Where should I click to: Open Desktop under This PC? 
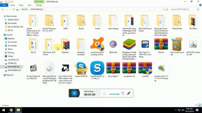click(11, 38)
